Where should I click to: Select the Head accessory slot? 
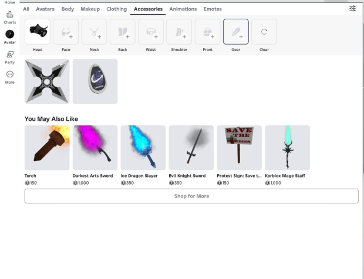[37, 32]
